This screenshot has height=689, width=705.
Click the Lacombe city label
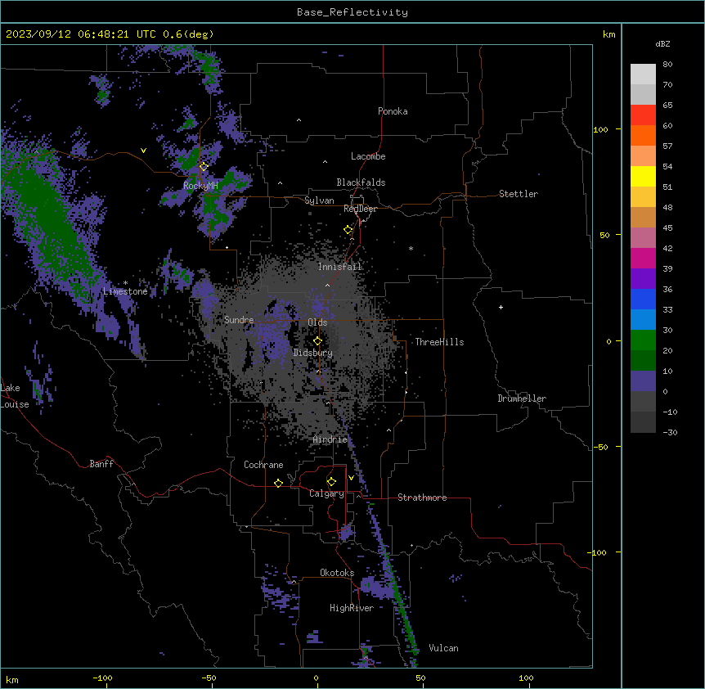coord(368,156)
